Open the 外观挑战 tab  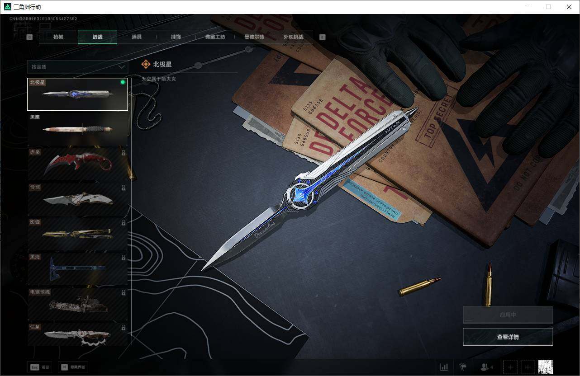point(293,37)
